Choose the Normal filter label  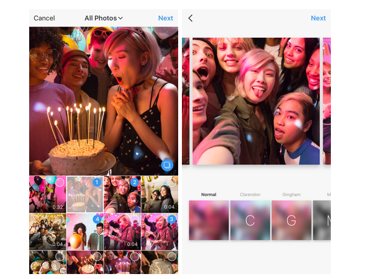pos(209,195)
